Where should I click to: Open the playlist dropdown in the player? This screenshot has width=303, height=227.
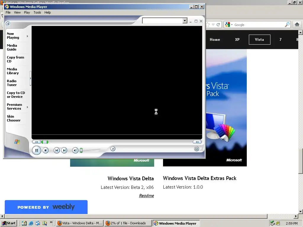(x=185, y=20)
